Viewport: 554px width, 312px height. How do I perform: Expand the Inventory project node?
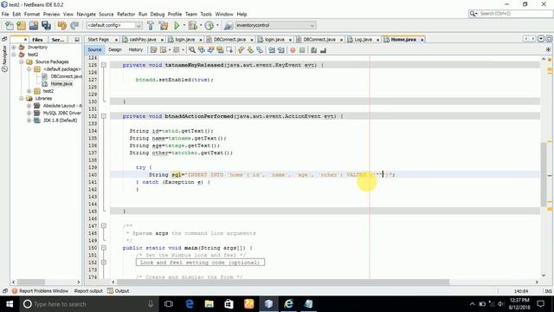click(x=14, y=47)
